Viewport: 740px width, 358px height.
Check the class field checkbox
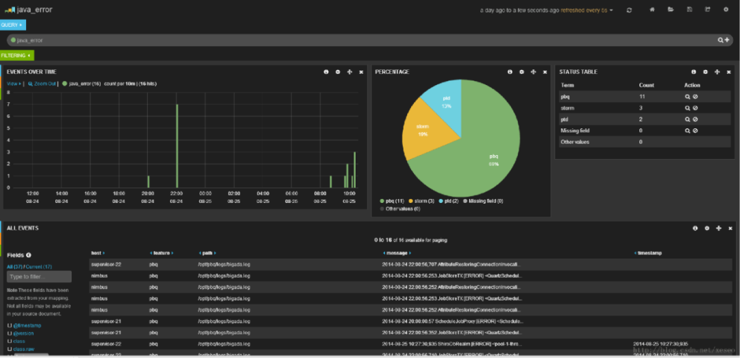click(9, 341)
